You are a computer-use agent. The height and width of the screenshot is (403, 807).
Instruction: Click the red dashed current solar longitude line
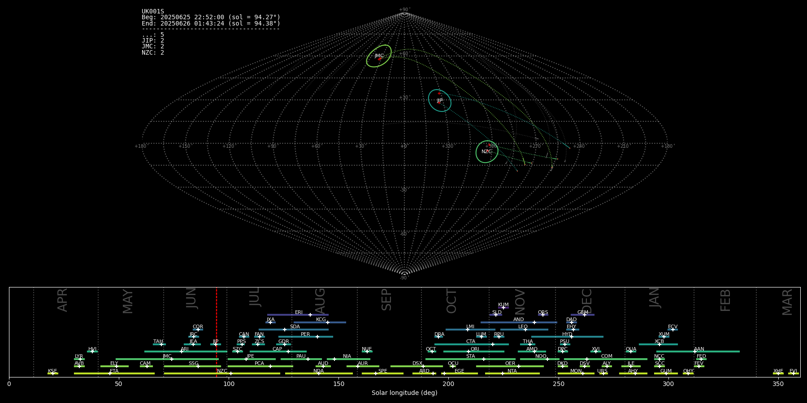click(x=217, y=332)
